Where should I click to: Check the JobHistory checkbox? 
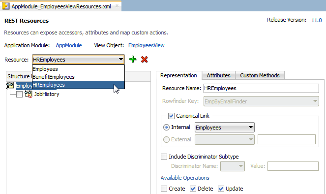(x=19, y=95)
